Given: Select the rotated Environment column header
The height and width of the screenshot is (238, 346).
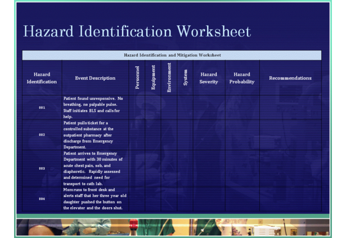Looking at the screenshot, I should coord(169,77).
